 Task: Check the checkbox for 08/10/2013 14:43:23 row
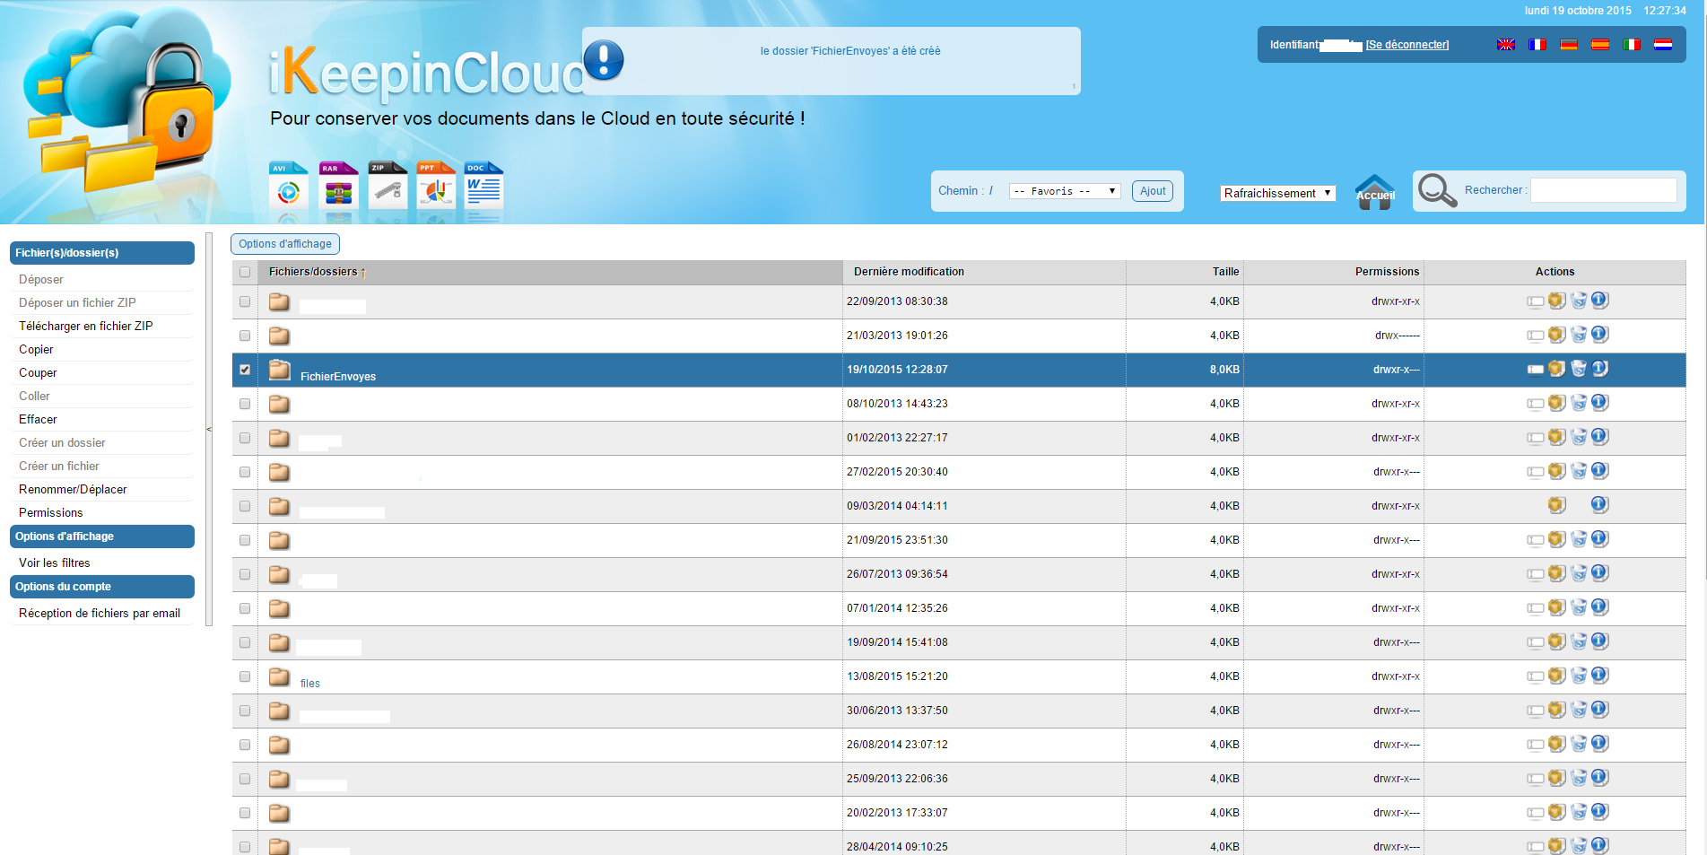tap(245, 404)
